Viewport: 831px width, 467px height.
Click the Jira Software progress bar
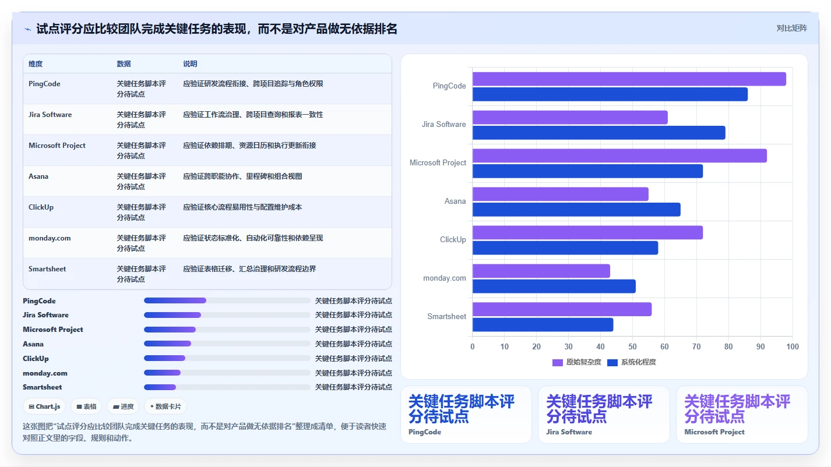[x=227, y=315]
